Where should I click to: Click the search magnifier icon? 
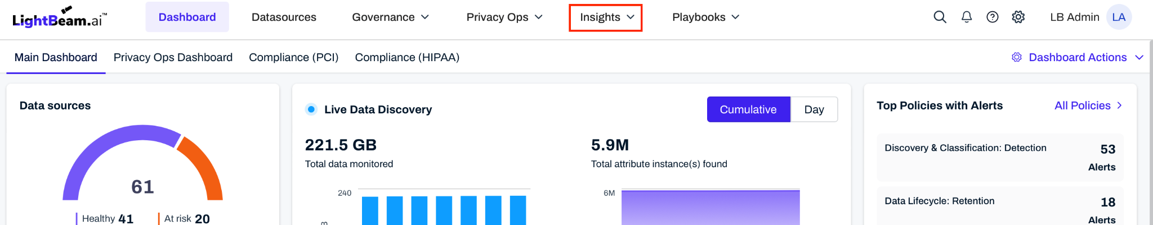[x=940, y=17]
